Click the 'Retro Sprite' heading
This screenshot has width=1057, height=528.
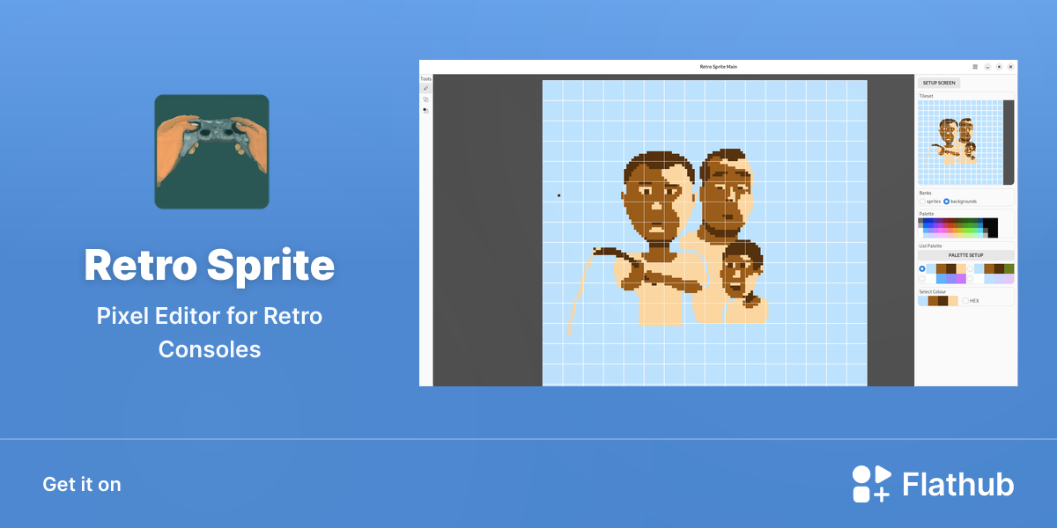click(x=210, y=264)
